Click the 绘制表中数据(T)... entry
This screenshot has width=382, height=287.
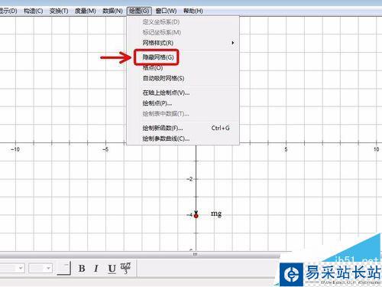183,113
